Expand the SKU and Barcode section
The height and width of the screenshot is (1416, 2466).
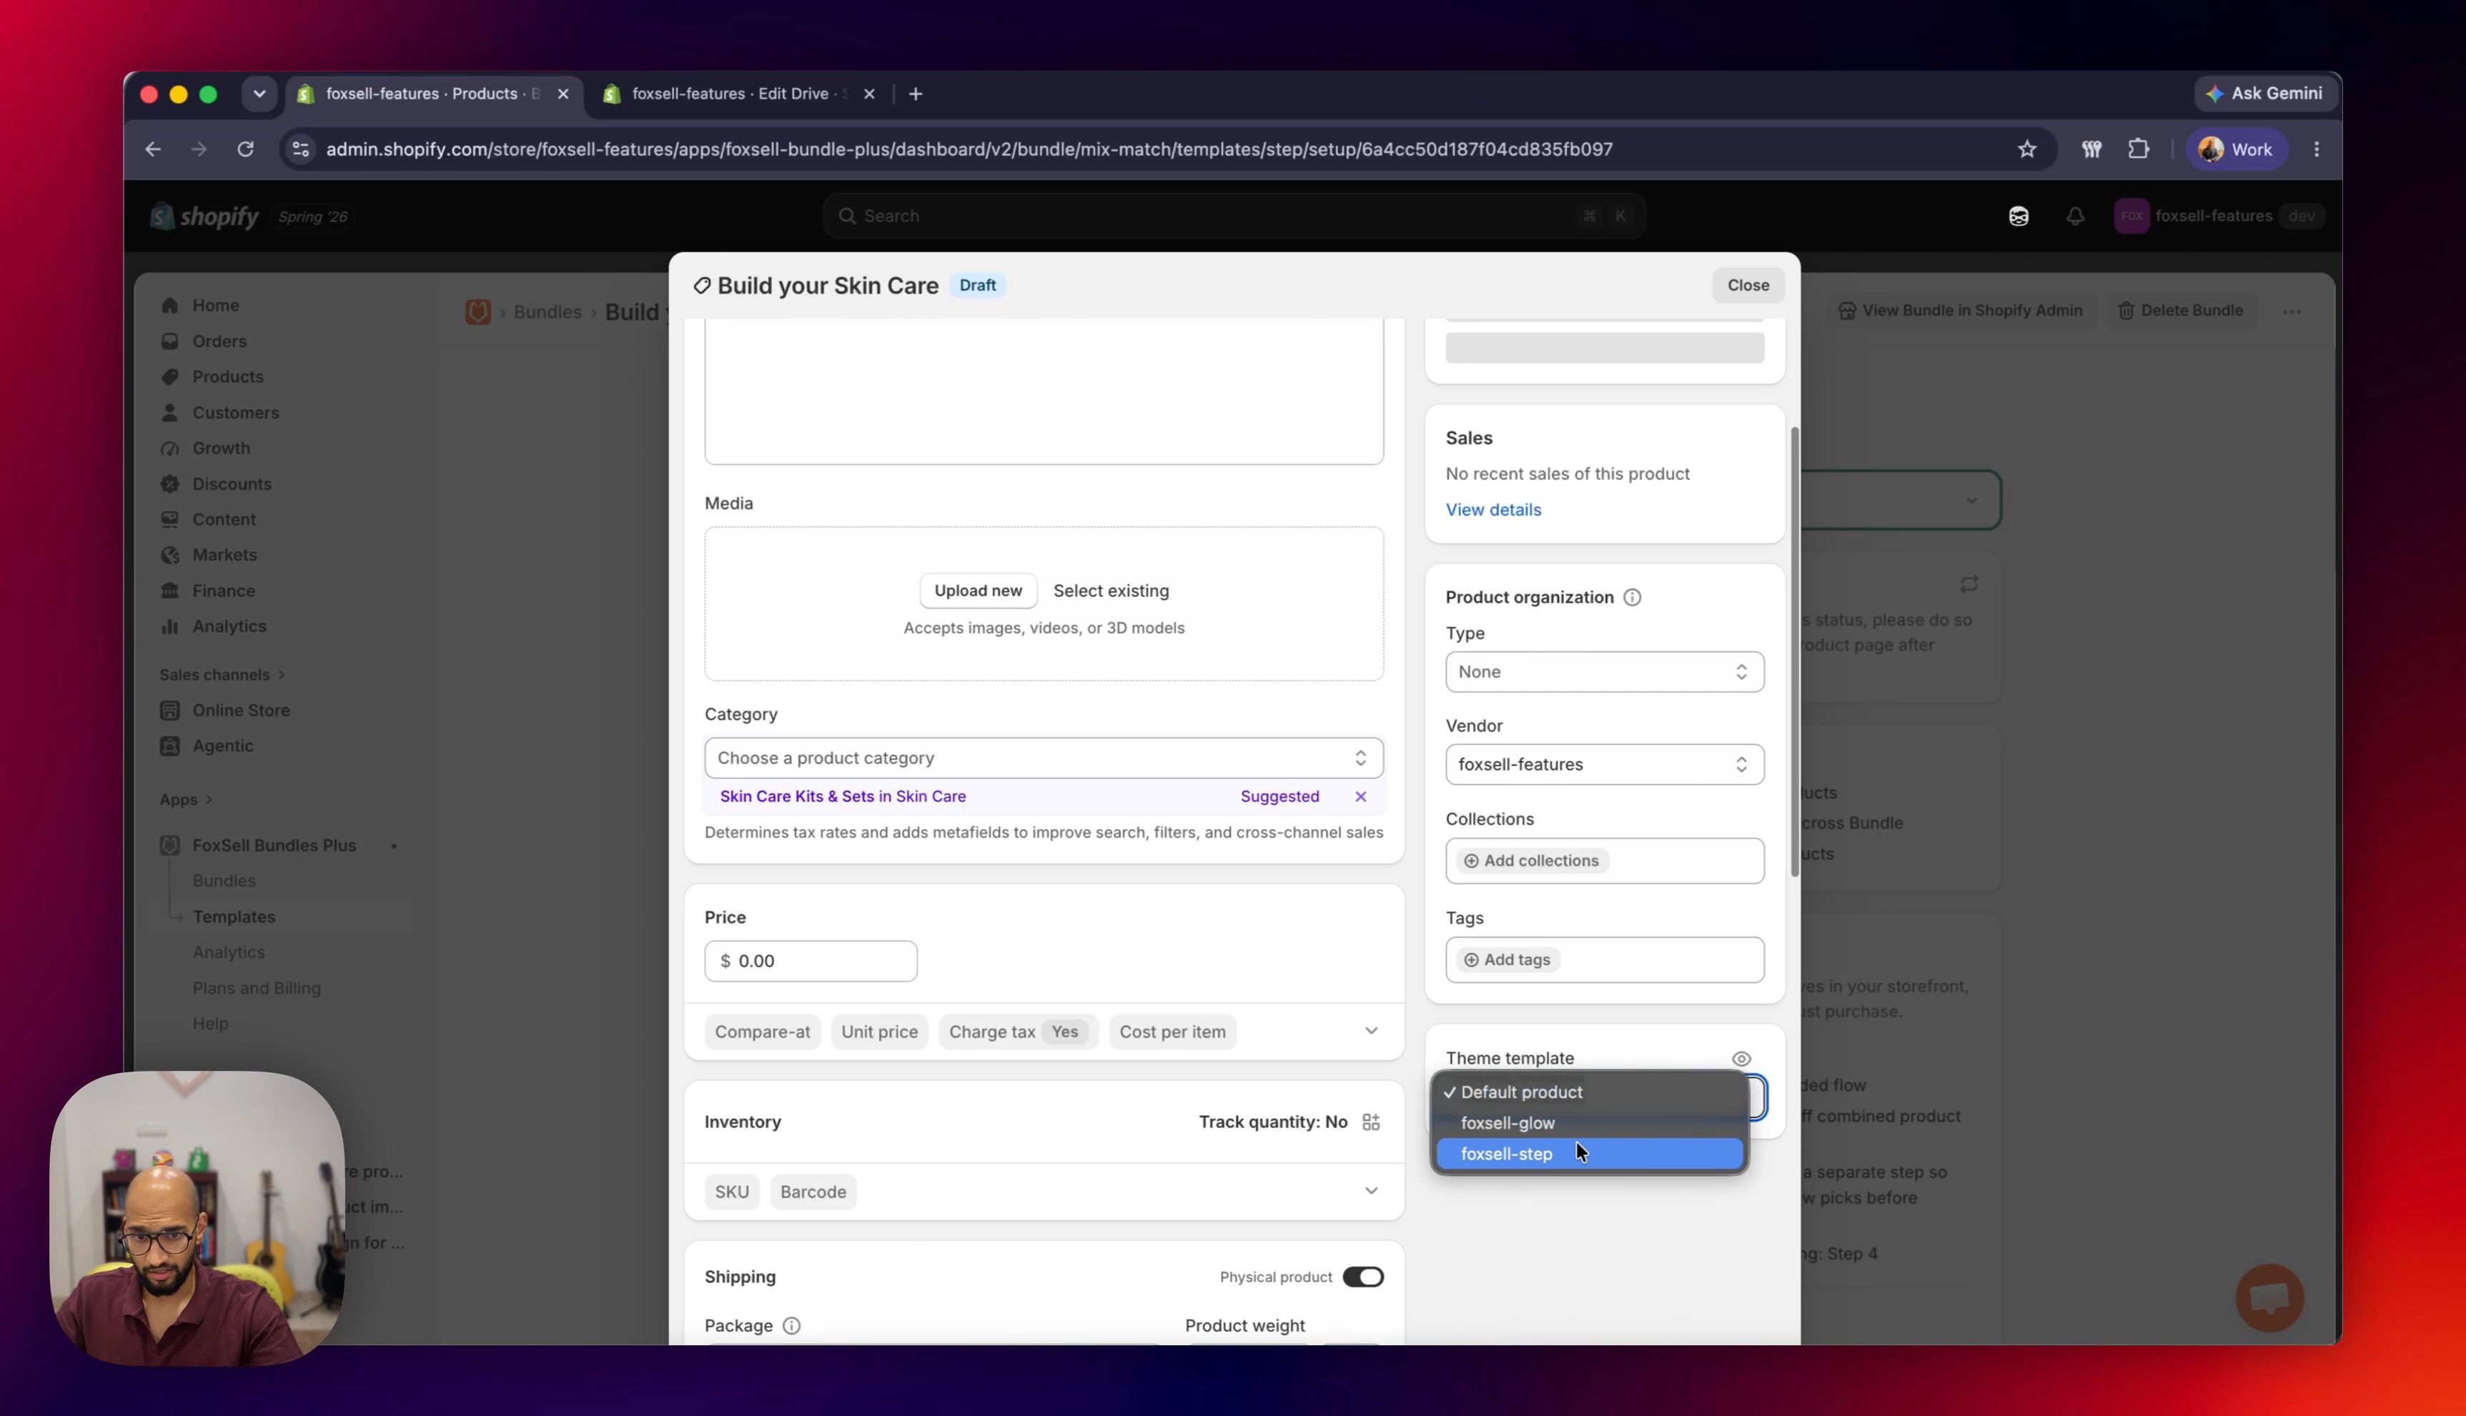[x=1371, y=1192]
